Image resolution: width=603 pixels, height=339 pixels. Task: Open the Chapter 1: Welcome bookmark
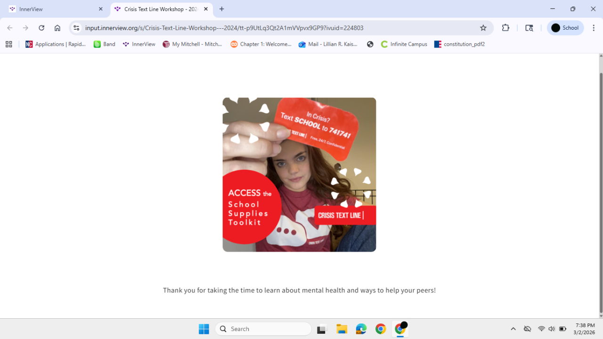tap(261, 44)
